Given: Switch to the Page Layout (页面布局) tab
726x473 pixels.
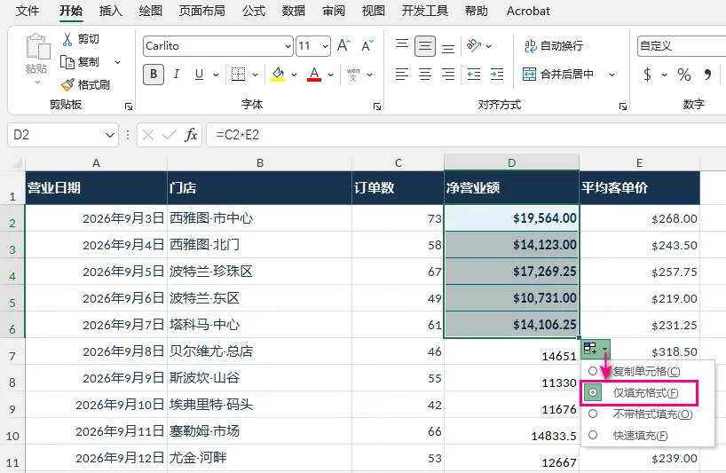Looking at the screenshot, I should [x=201, y=11].
